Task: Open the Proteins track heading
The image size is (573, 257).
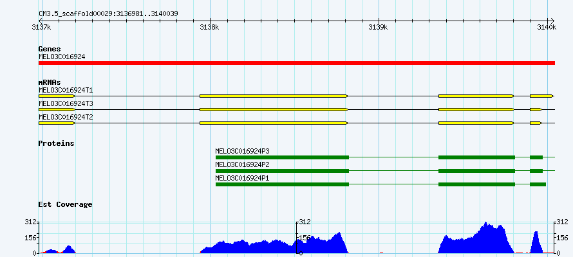Action: [56, 143]
